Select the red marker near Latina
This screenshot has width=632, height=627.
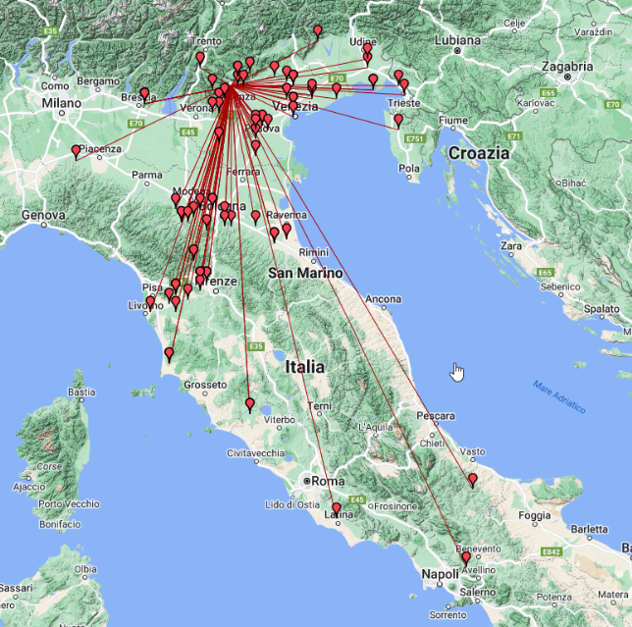tap(336, 508)
